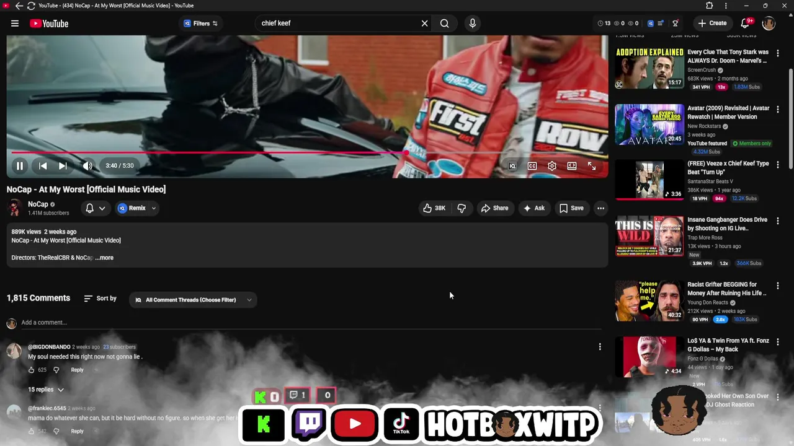Open comments Sort by menu
The height and width of the screenshot is (446, 794).
(100, 299)
